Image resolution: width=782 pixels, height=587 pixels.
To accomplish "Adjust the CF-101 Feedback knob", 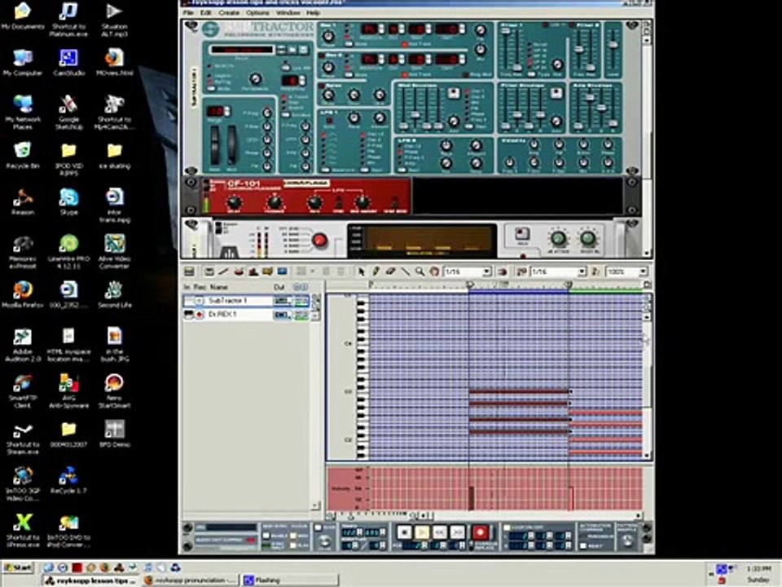I will 274,203.
